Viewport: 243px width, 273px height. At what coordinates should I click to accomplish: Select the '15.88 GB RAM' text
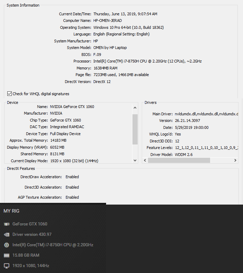tap(26, 255)
